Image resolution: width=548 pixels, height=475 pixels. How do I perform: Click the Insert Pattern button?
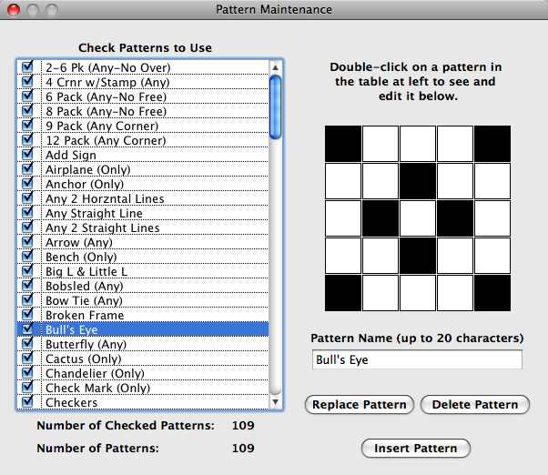point(415,449)
